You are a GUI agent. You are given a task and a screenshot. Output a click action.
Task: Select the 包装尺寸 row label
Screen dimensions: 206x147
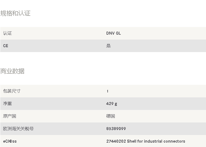(12, 91)
